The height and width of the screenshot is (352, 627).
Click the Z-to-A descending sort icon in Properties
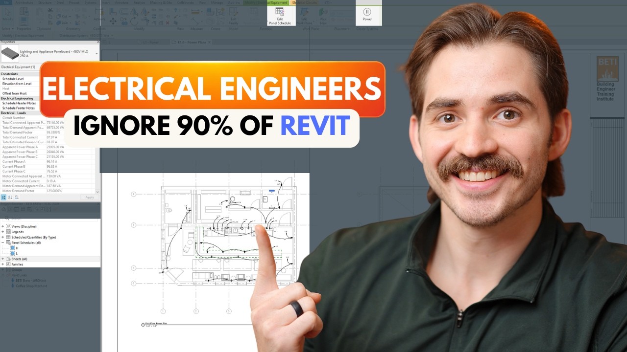pyautogui.click(x=17, y=197)
